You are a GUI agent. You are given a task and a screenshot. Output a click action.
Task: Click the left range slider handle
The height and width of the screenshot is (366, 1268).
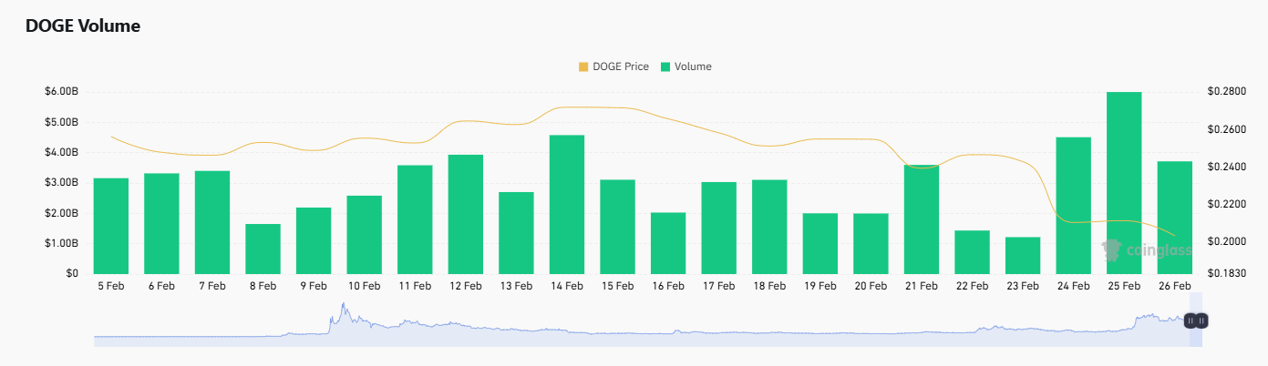pos(1191,320)
